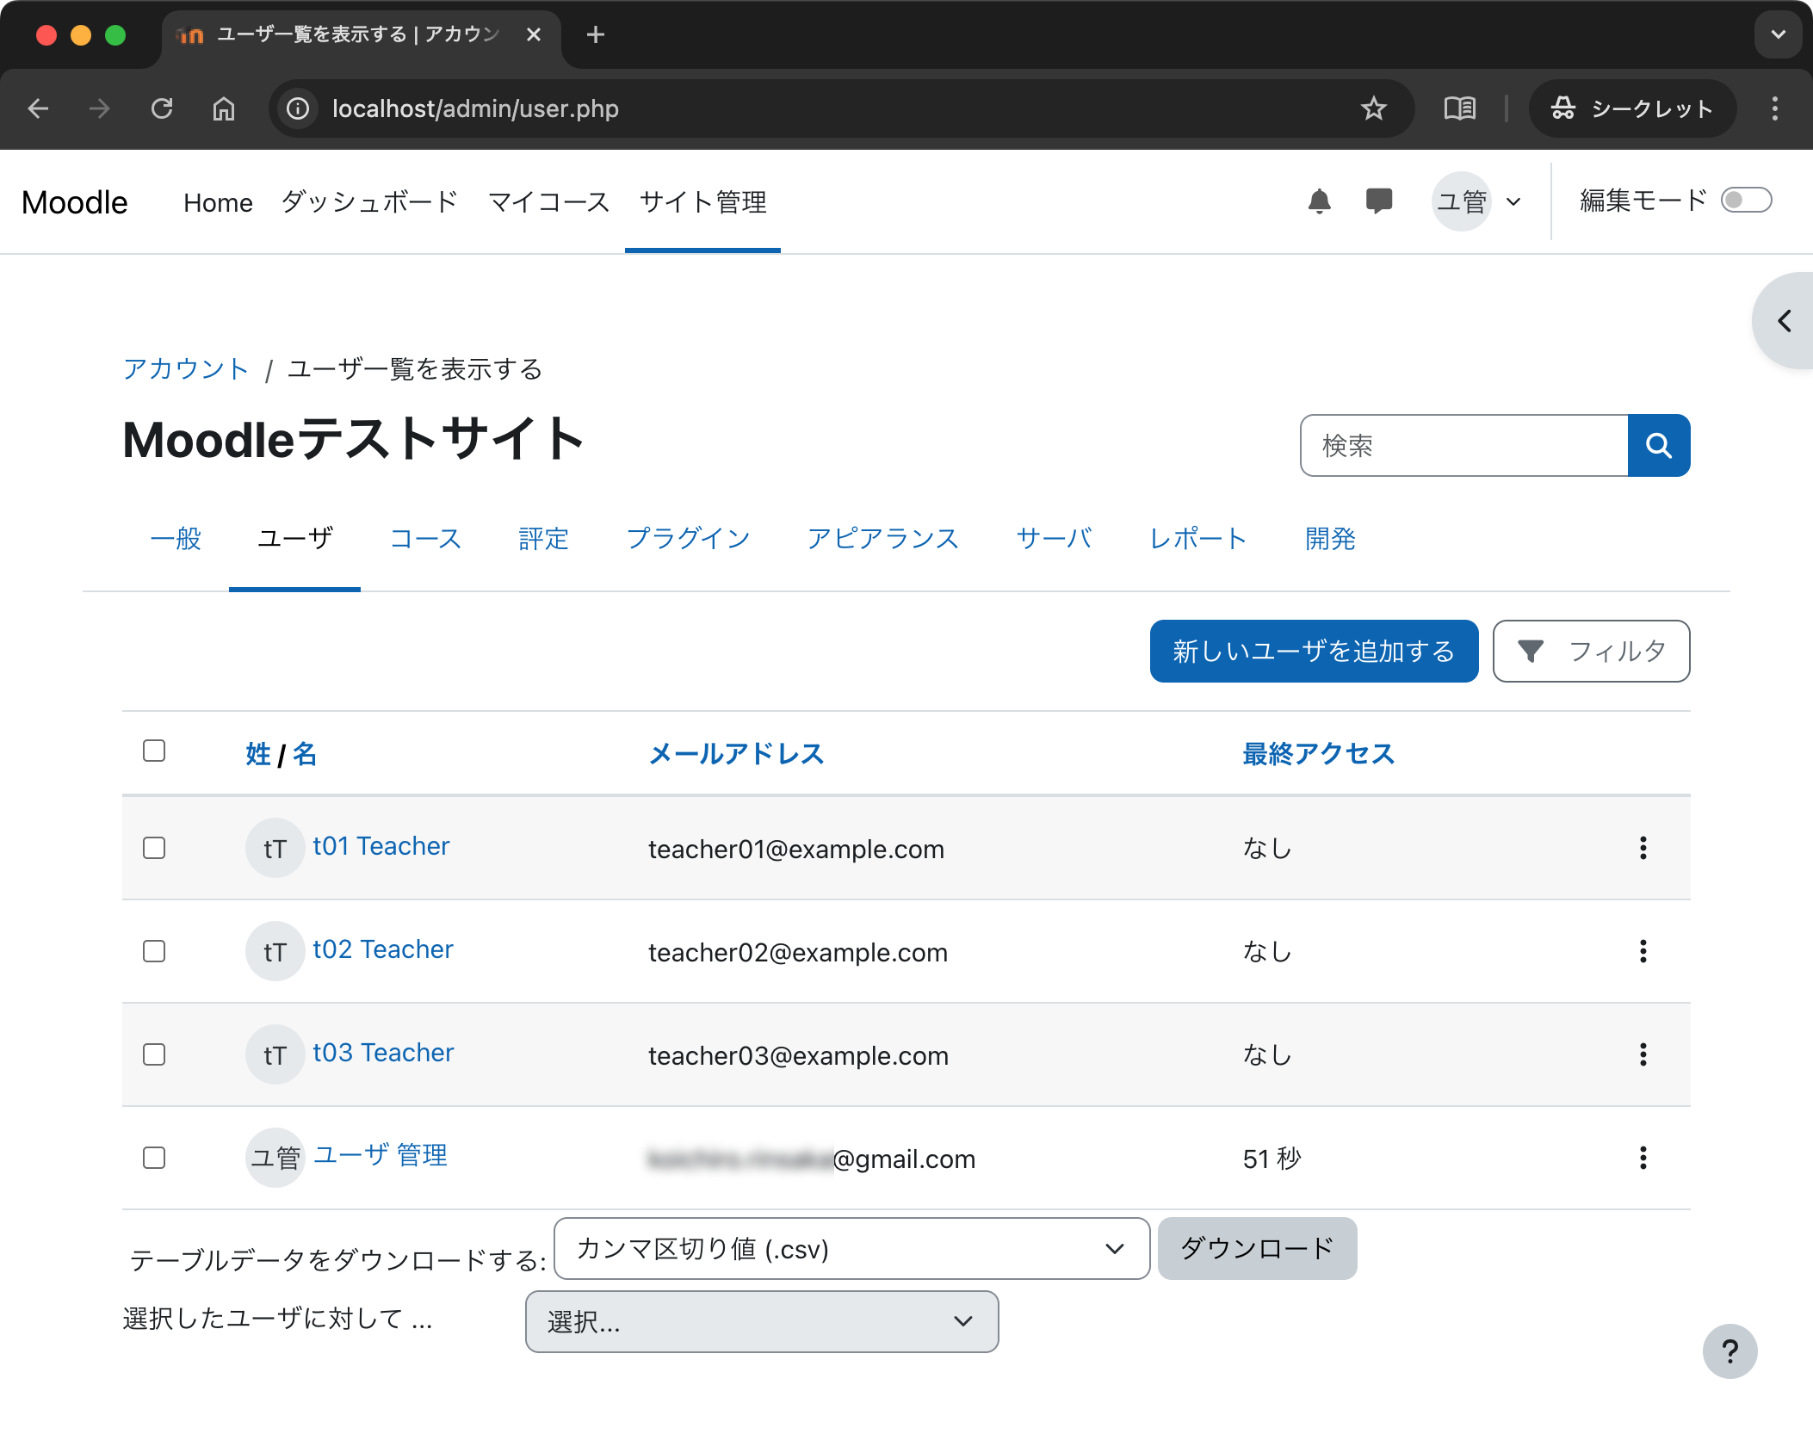Open the action menu for ユーザ 管理 row
Screen dimensions: 1813x1434
click(1643, 1158)
